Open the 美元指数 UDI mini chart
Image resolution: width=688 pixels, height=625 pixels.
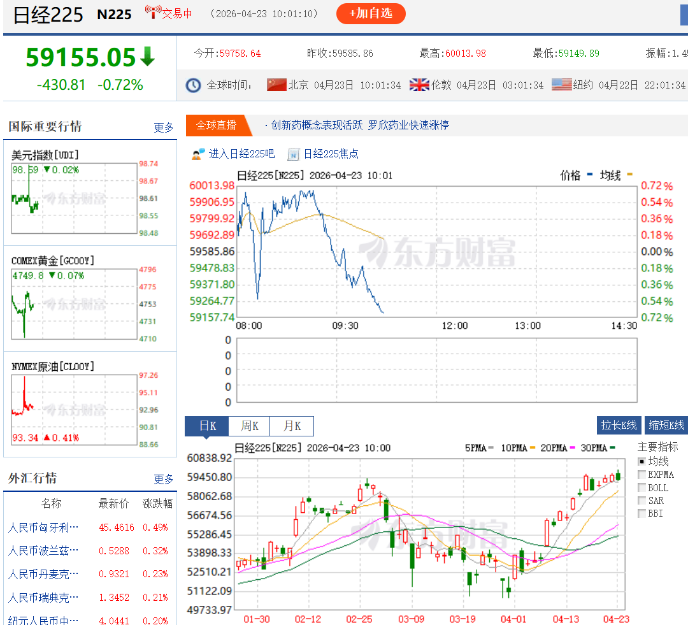74,198
